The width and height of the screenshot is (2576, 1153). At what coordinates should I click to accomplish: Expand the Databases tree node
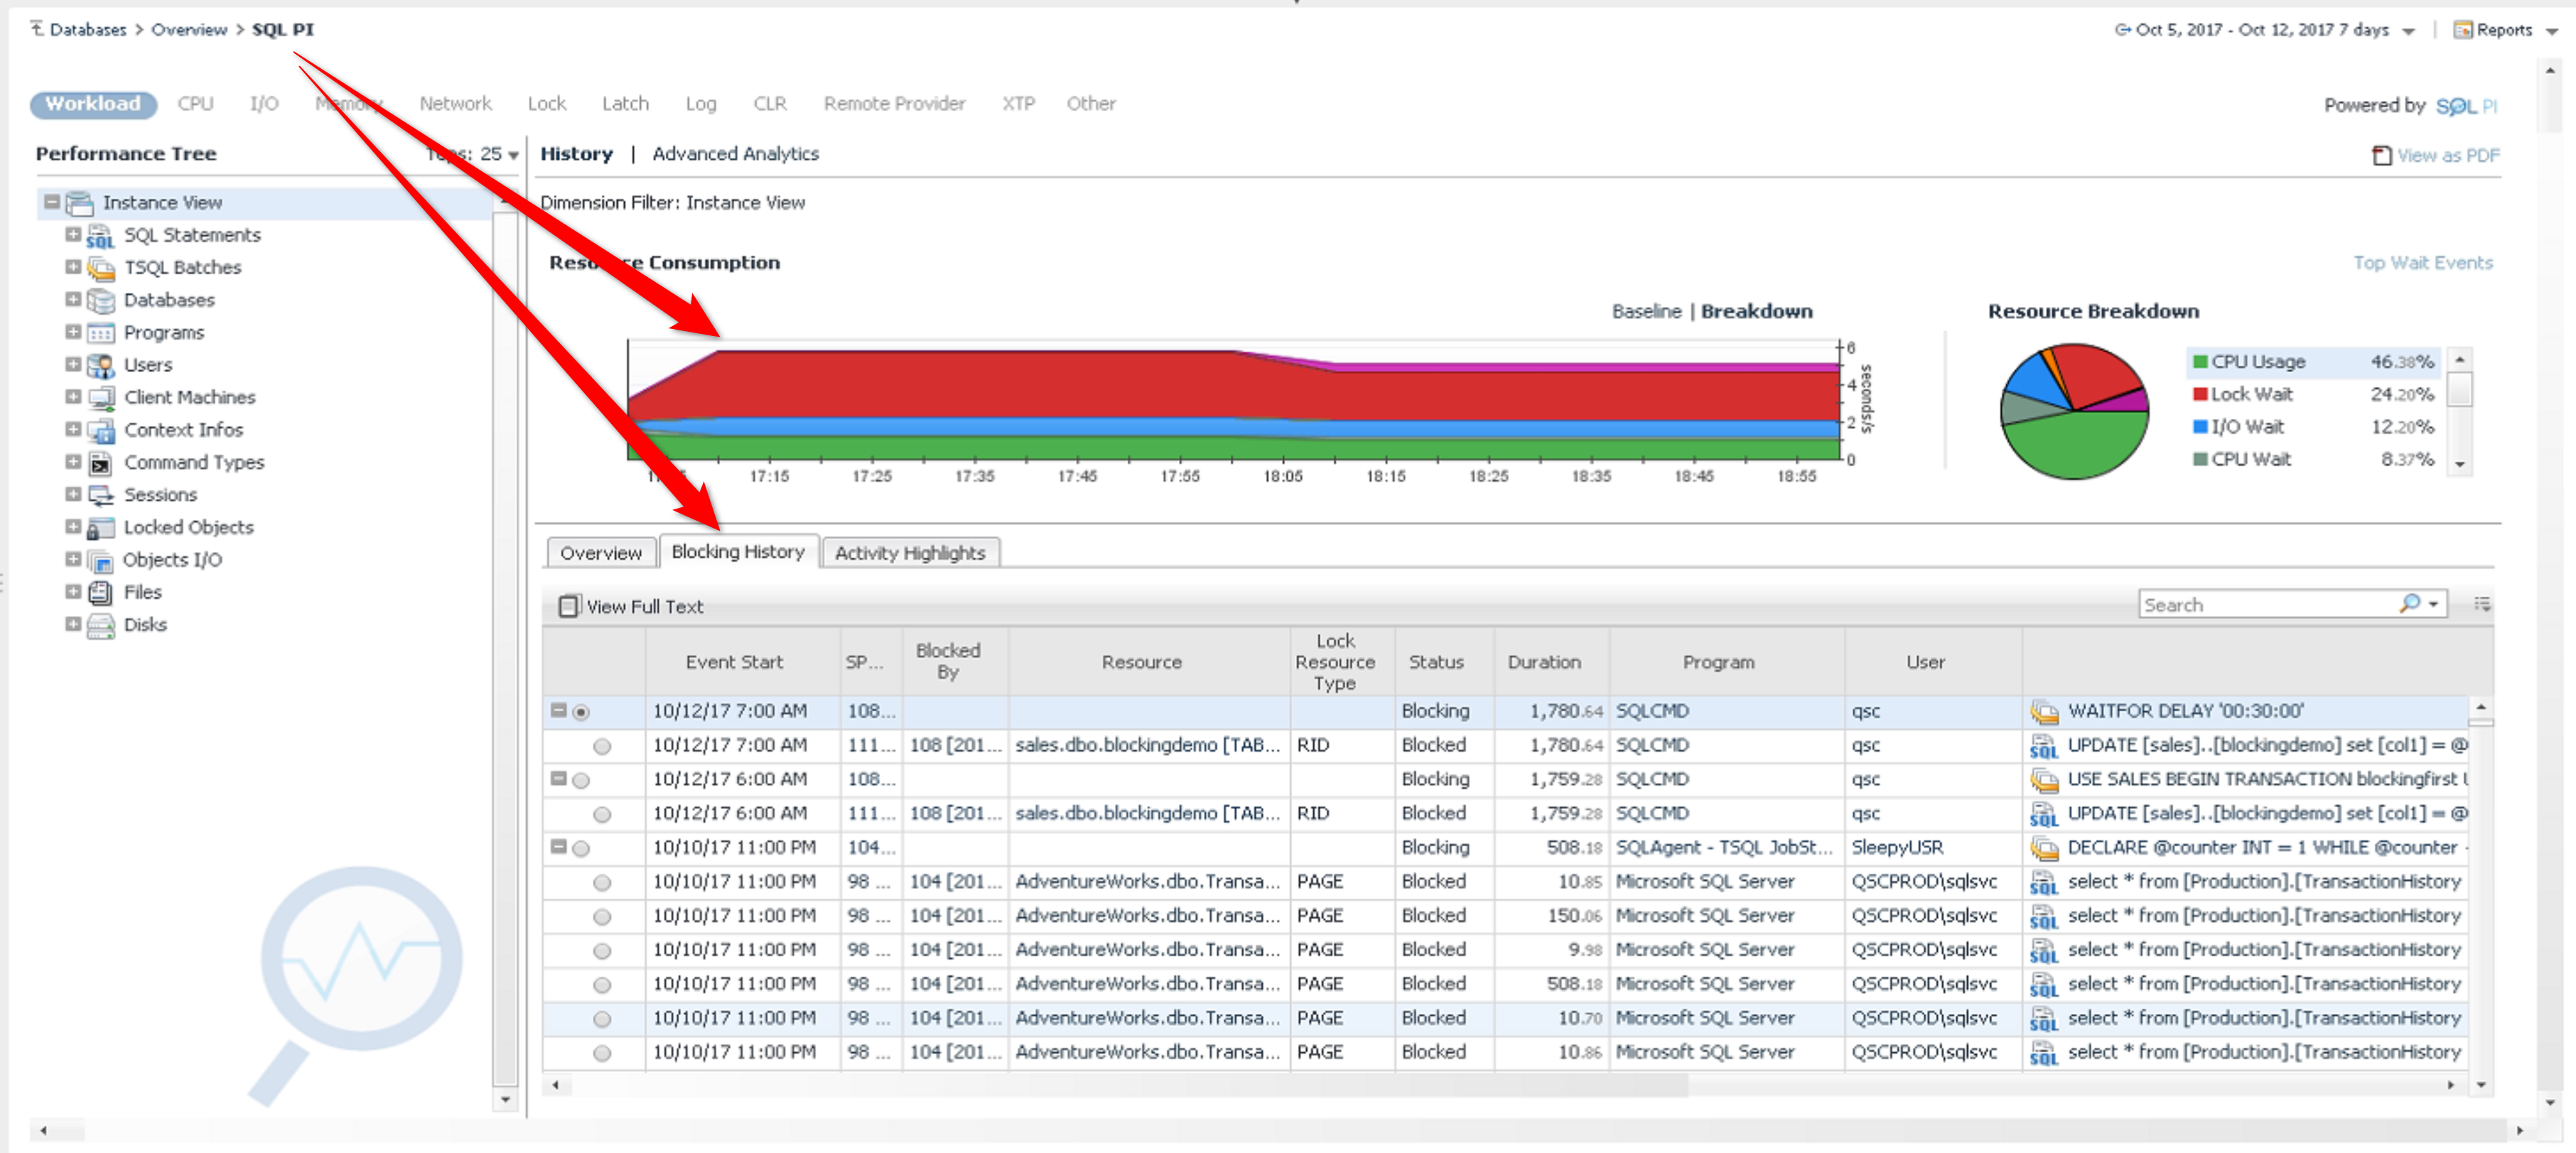[x=72, y=299]
